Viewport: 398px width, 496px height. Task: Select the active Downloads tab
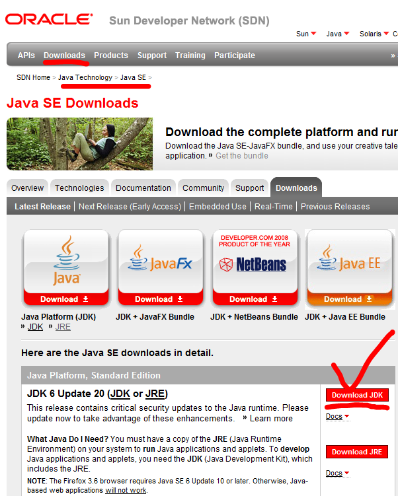296,188
